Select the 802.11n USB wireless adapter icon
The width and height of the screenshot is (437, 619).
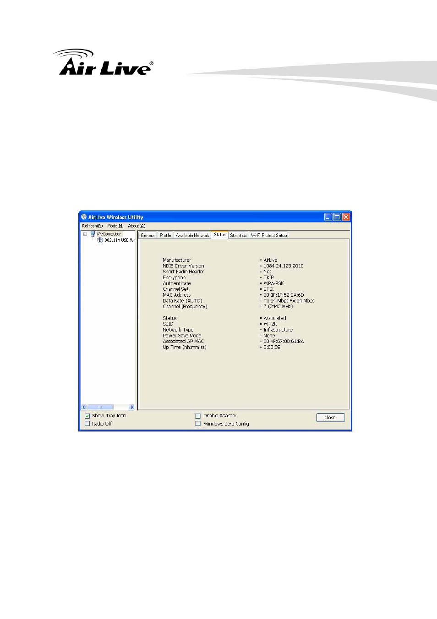[x=100, y=240]
